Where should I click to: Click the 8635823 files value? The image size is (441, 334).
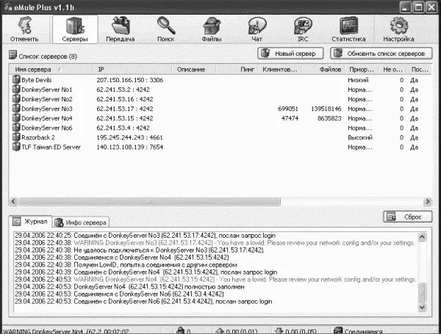(x=329, y=118)
